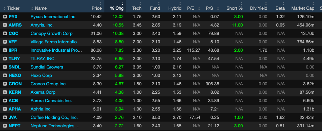The height and width of the screenshot is (131, 322).
Task: Select the 11.00 short percent value
Action: tap(238, 25)
